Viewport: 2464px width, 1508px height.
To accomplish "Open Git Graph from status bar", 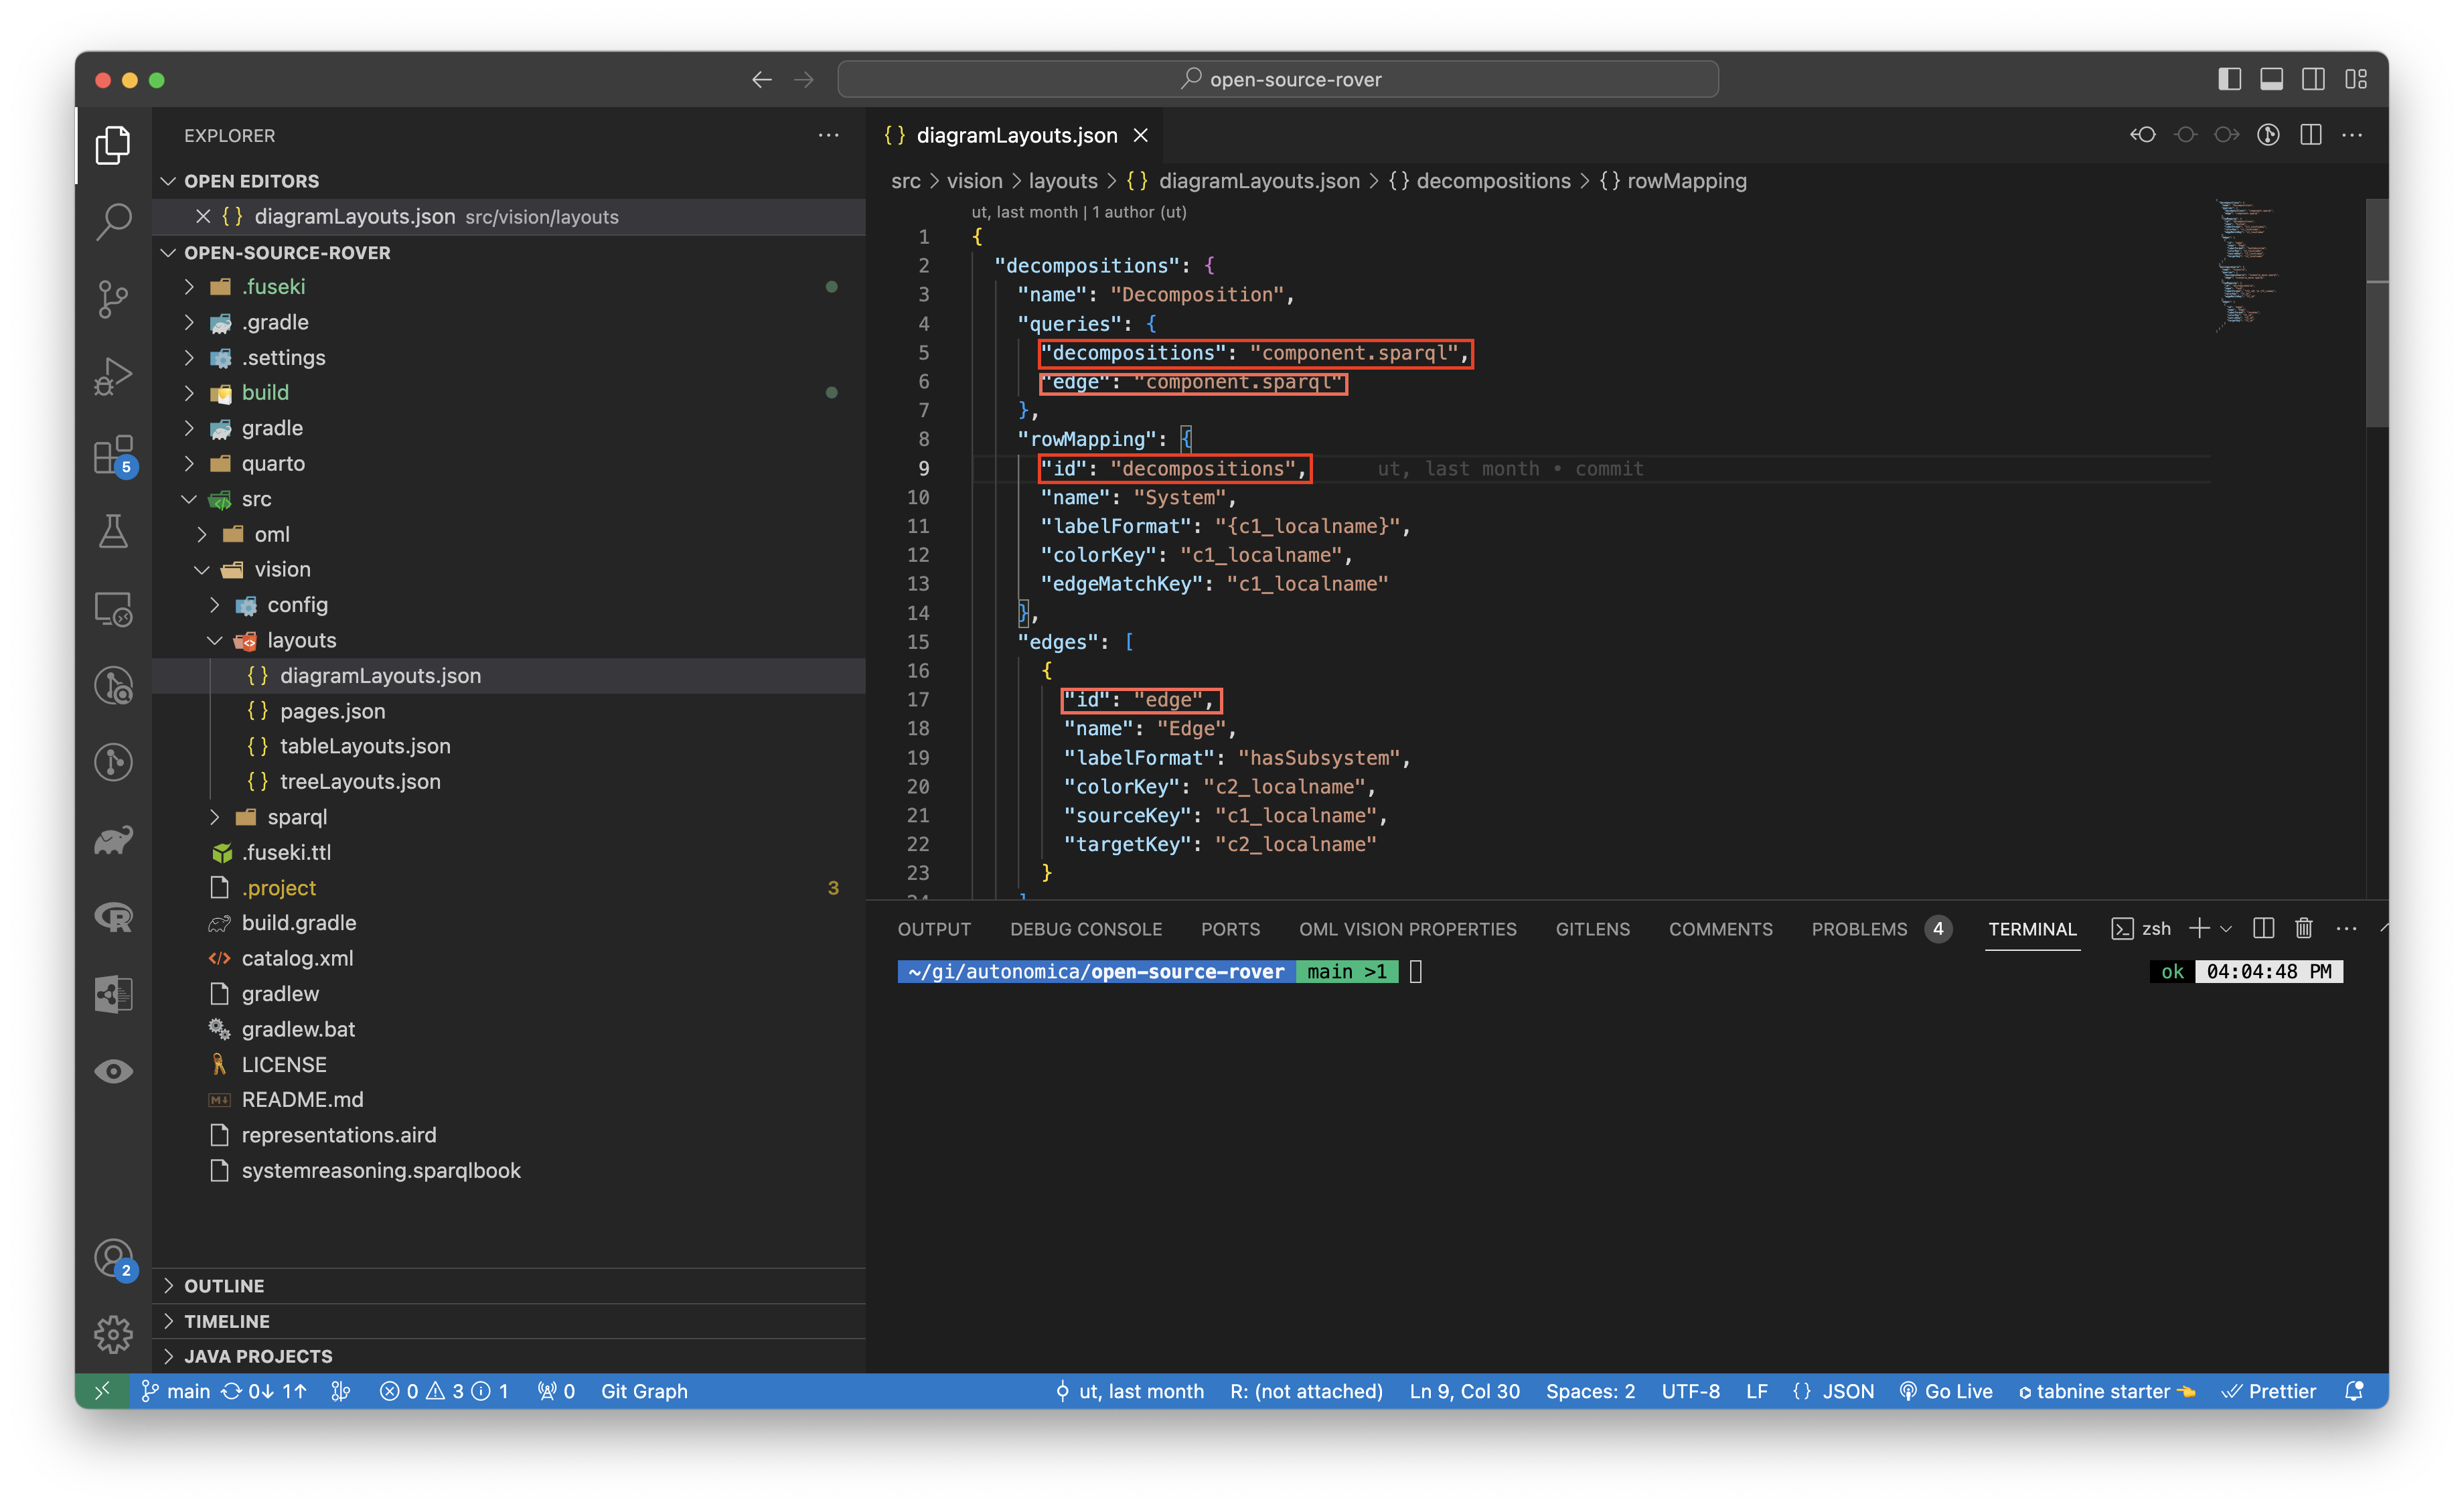I will coord(644,1391).
